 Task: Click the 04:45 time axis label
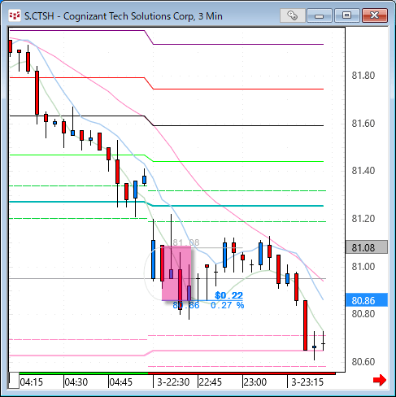(x=121, y=382)
